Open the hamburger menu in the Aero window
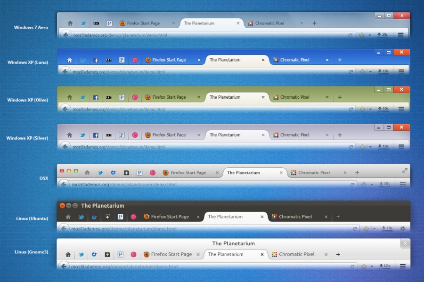This screenshot has width=424, height=282. [x=401, y=34]
